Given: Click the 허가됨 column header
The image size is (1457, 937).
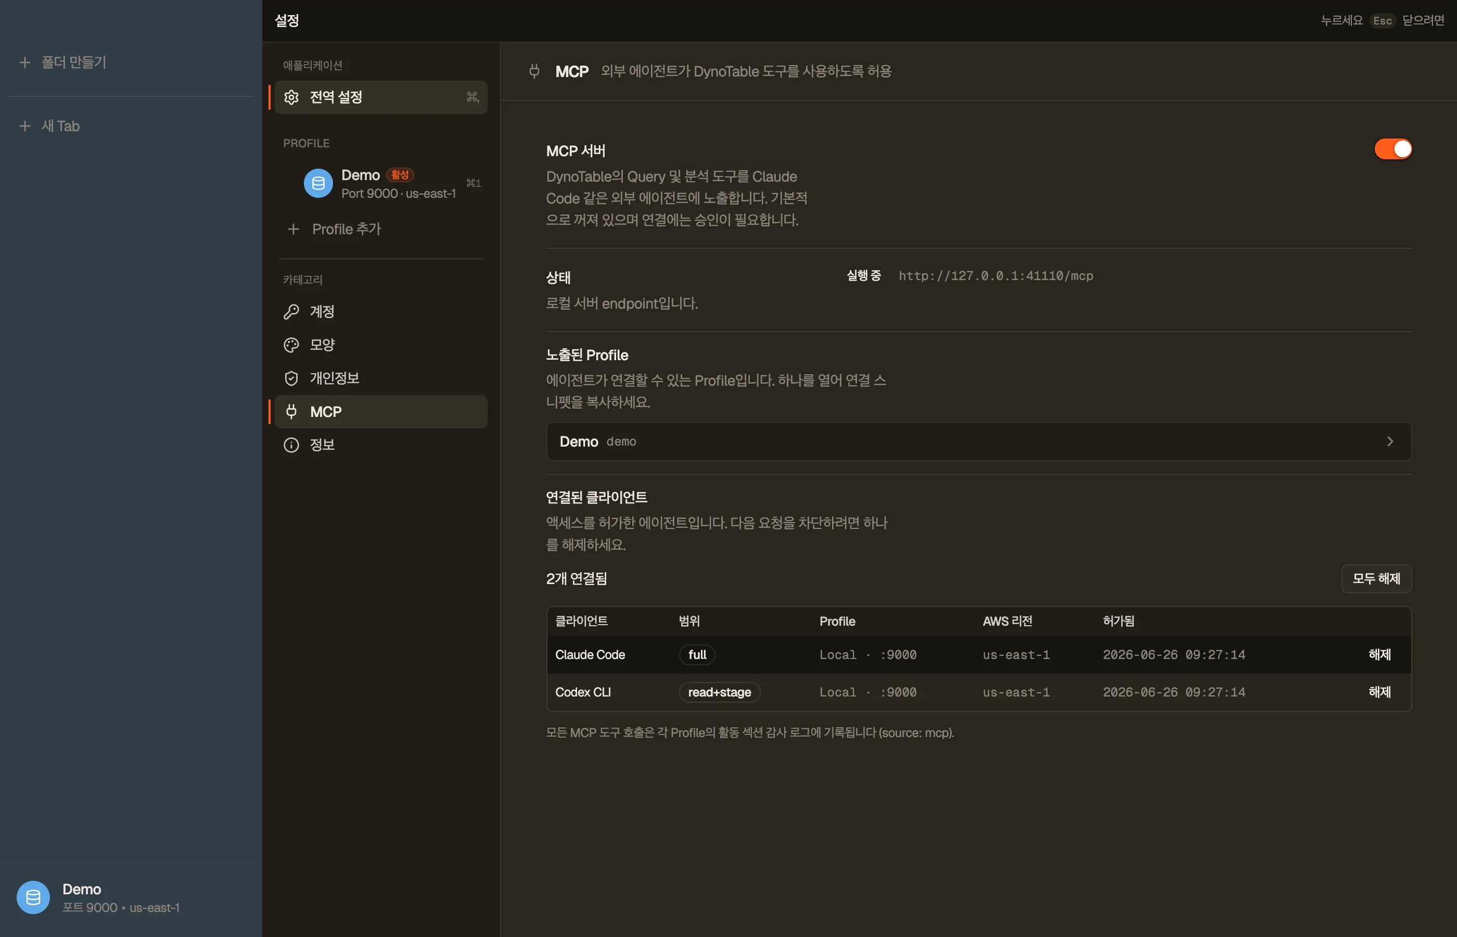Looking at the screenshot, I should [1118, 621].
